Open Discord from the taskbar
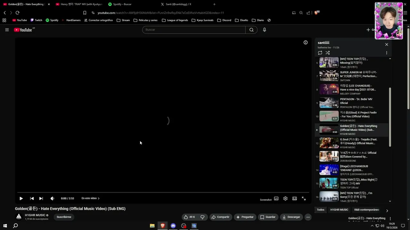 tap(173, 226)
